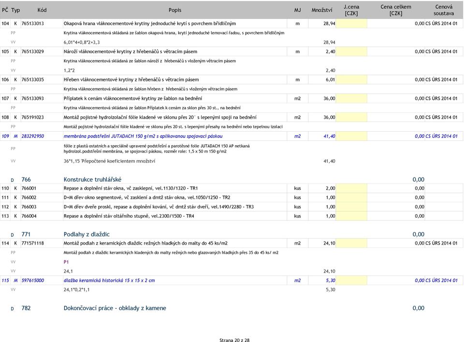464x342 pixels.
Task: Select 'Repase a doplnění stáv okna' TR1 row
Action: pyautogui.click(x=130, y=188)
